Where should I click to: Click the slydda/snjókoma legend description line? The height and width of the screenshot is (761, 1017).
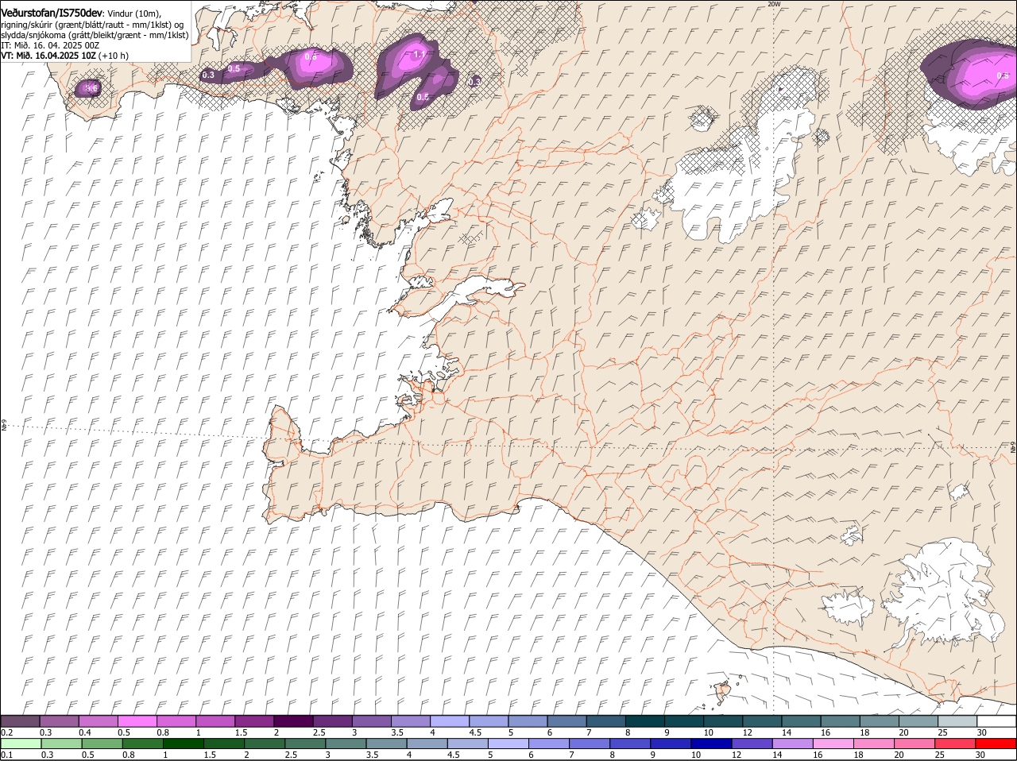coord(95,35)
